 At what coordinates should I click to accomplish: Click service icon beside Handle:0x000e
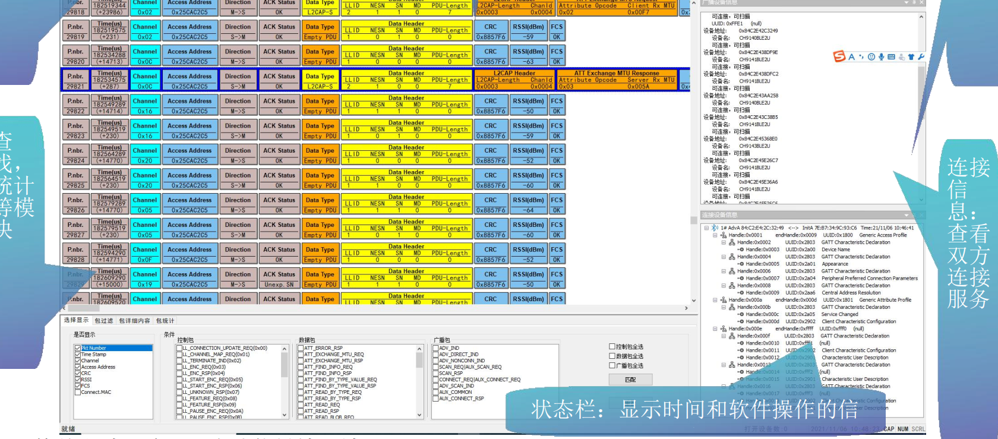point(724,329)
